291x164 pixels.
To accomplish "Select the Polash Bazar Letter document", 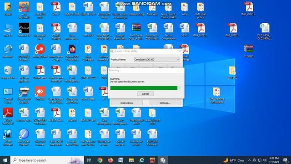I will tap(136, 116).
